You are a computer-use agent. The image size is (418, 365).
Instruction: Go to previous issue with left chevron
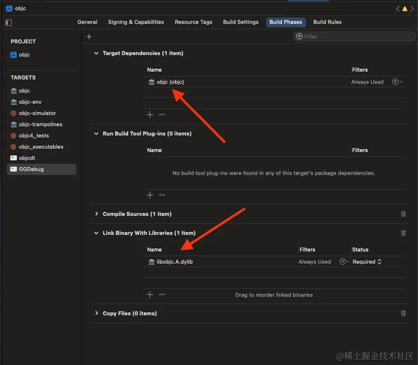(x=398, y=9)
